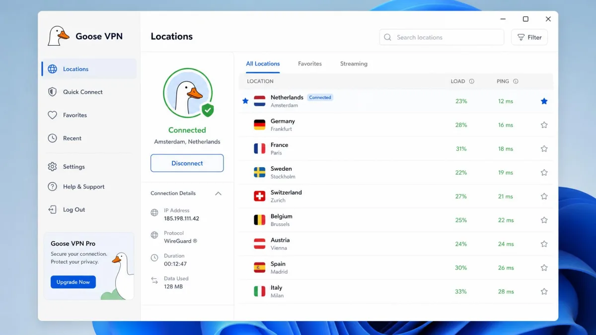Open Help & Support in the sidebar
The height and width of the screenshot is (335, 596).
coord(89,187)
